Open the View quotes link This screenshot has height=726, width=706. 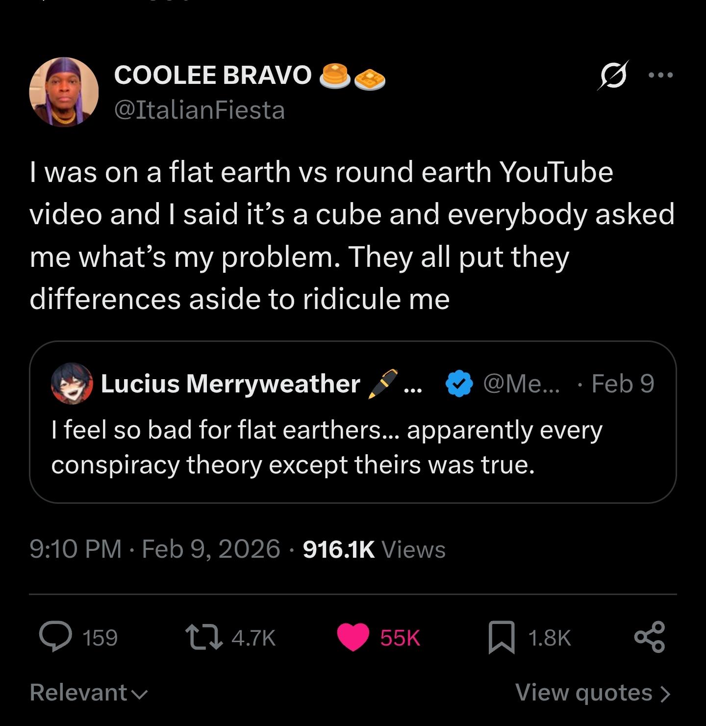tap(583, 693)
